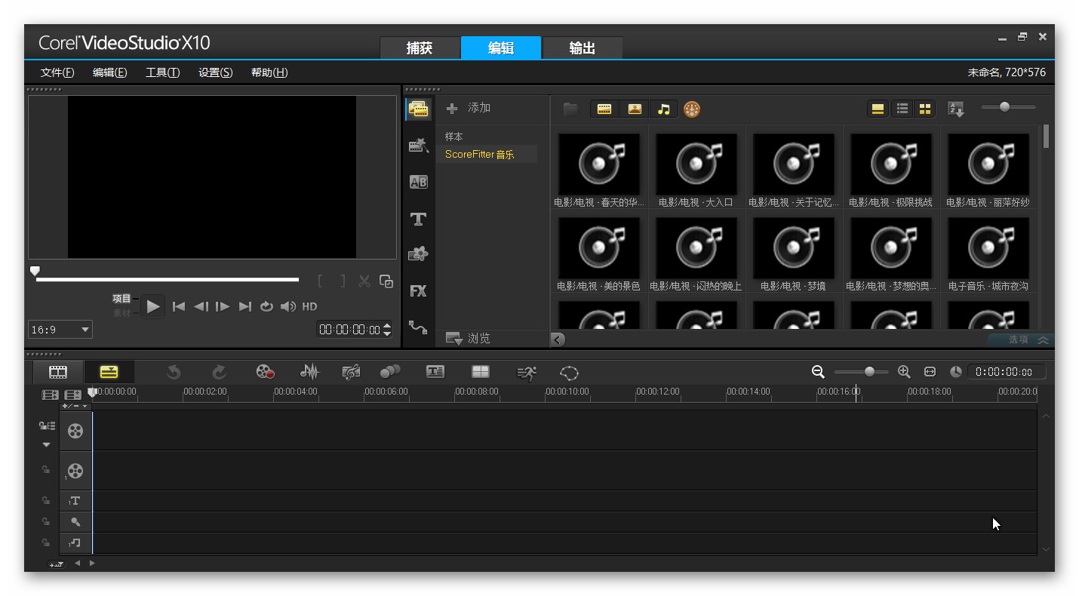Click the Sound Mixer waveform icon

[x=309, y=372]
